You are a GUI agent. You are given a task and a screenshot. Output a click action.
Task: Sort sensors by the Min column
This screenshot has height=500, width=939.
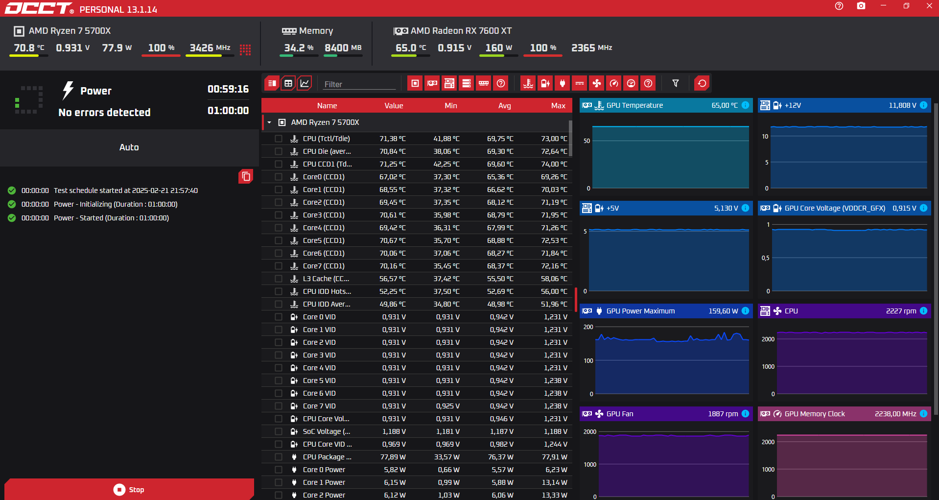451,106
